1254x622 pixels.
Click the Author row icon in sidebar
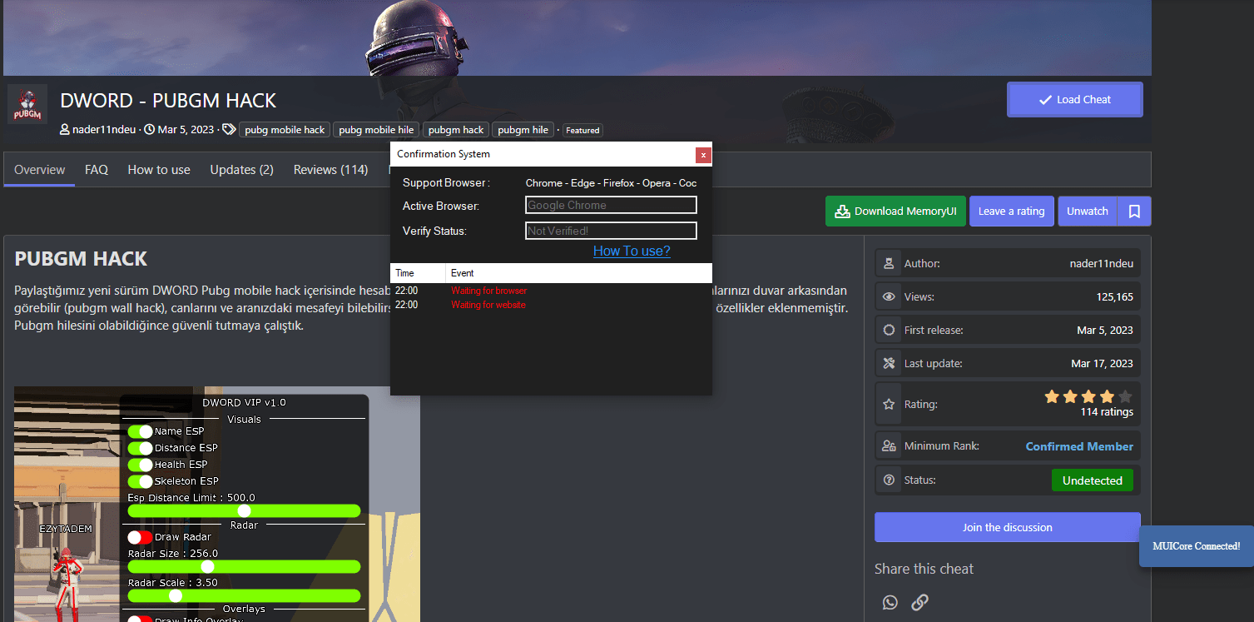click(x=889, y=263)
